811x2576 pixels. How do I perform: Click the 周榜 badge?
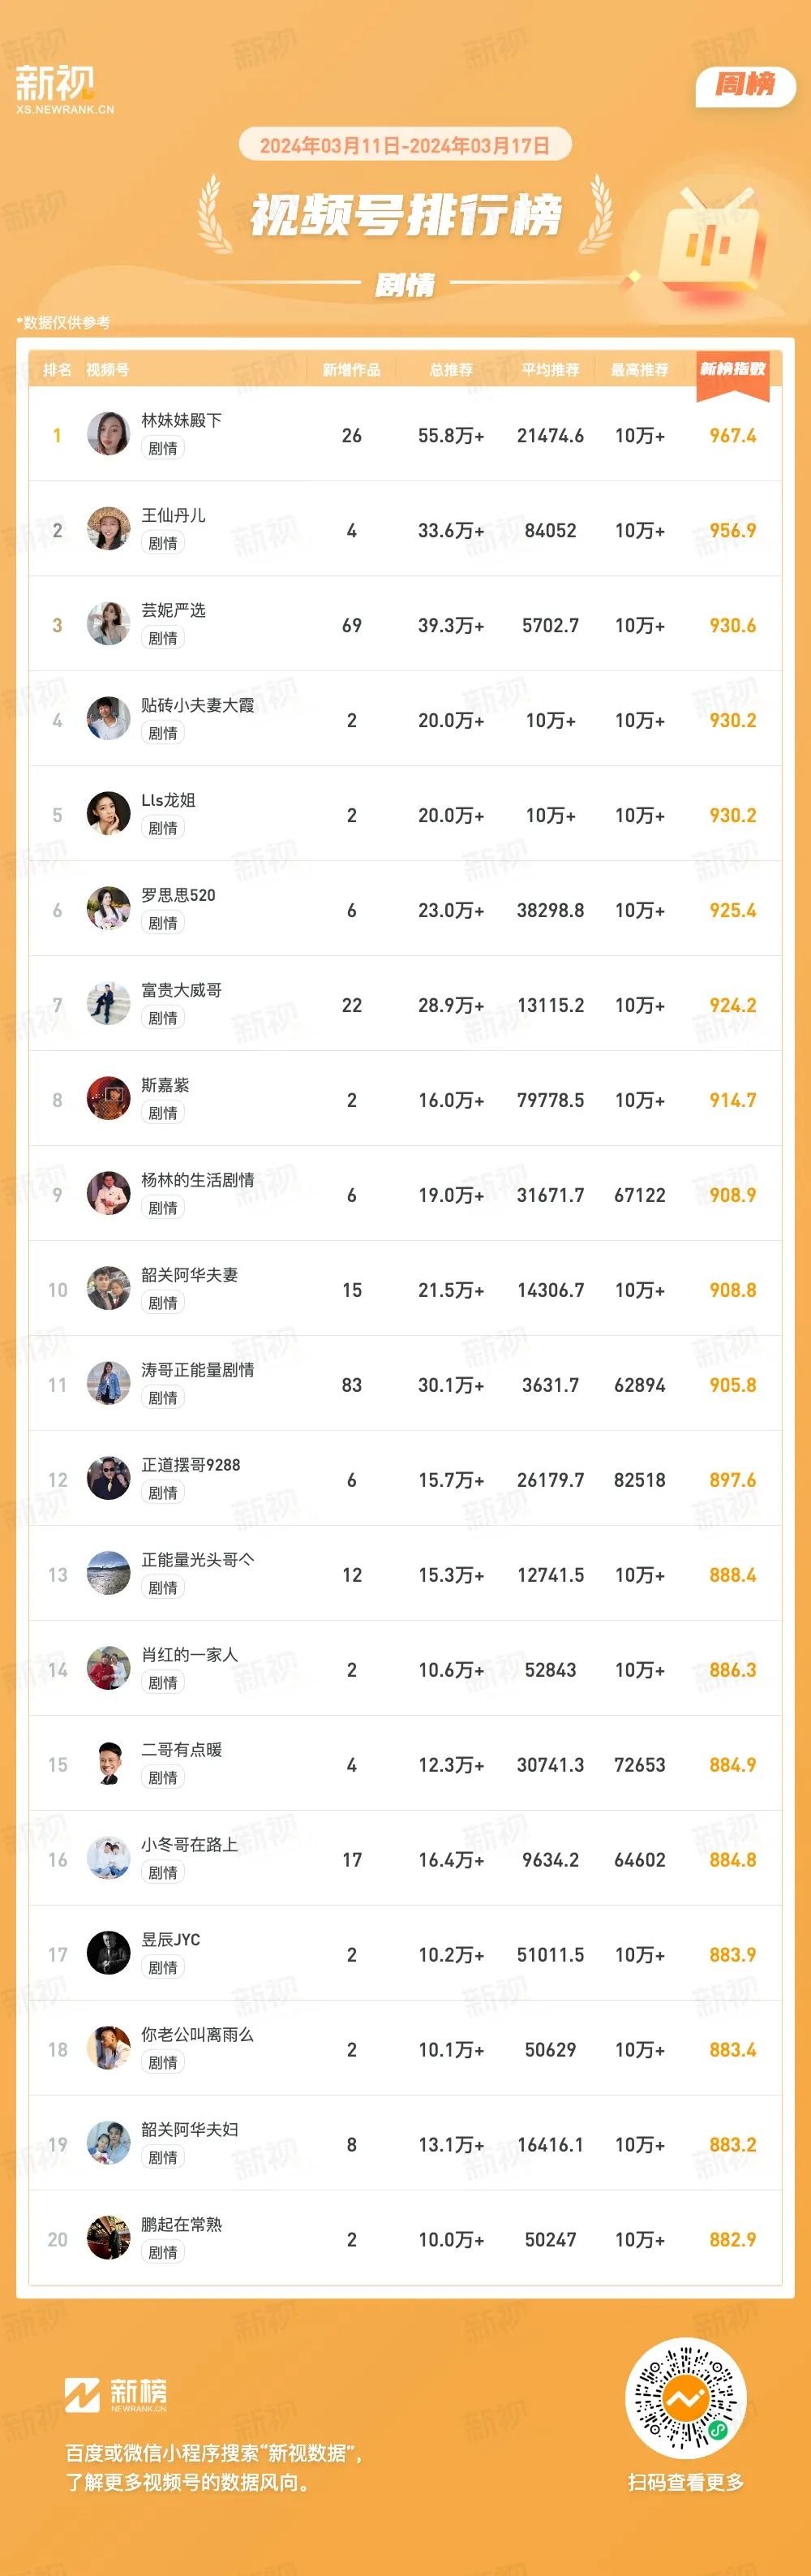[745, 85]
